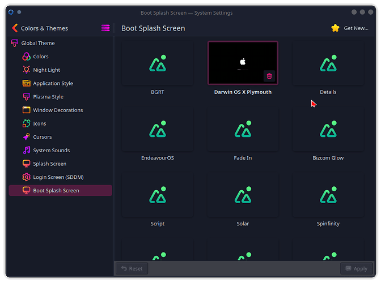
Task: Click the "Bizcom Glow" theme label
Action: (328, 158)
